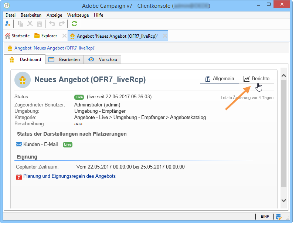Click the Live badge beside Status
The height and width of the screenshot is (231, 299).
(x=79, y=97)
